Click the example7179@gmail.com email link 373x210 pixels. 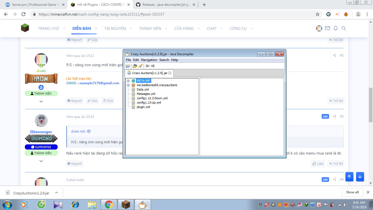(x=99, y=83)
